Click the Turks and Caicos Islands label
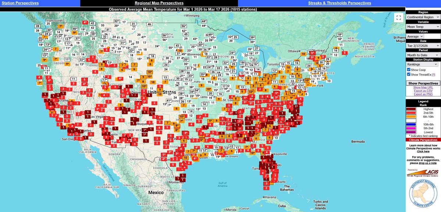 coord(321,205)
